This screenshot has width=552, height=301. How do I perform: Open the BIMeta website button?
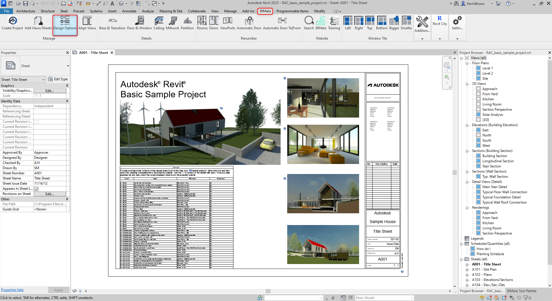coord(321,23)
